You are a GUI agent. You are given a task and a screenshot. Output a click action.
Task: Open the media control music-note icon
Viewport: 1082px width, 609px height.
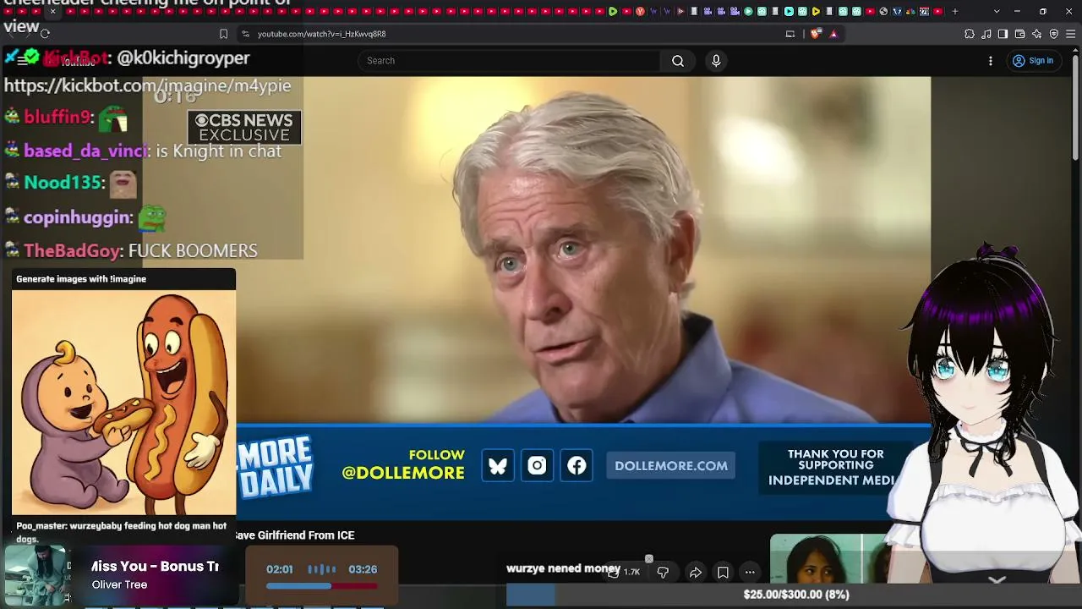point(986,34)
